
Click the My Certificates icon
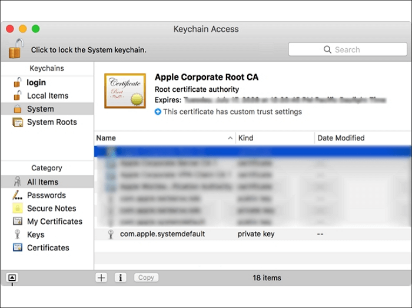[x=18, y=221]
